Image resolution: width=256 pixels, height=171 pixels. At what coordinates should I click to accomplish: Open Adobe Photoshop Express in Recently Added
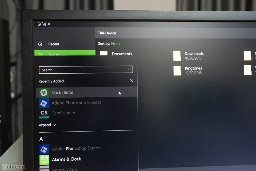click(x=76, y=102)
